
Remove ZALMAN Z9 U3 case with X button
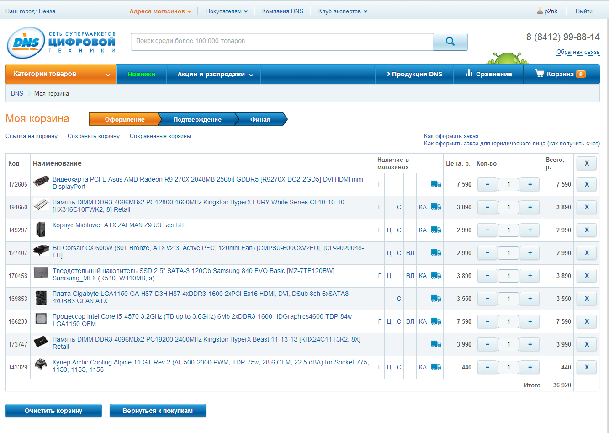[x=587, y=230]
